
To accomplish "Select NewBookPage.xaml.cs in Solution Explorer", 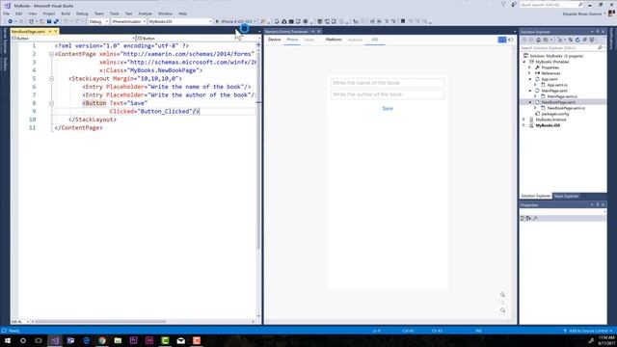I will pyautogui.click(x=566, y=108).
